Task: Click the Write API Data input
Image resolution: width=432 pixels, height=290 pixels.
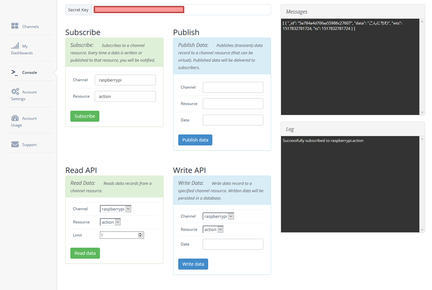Action: (x=233, y=244)
